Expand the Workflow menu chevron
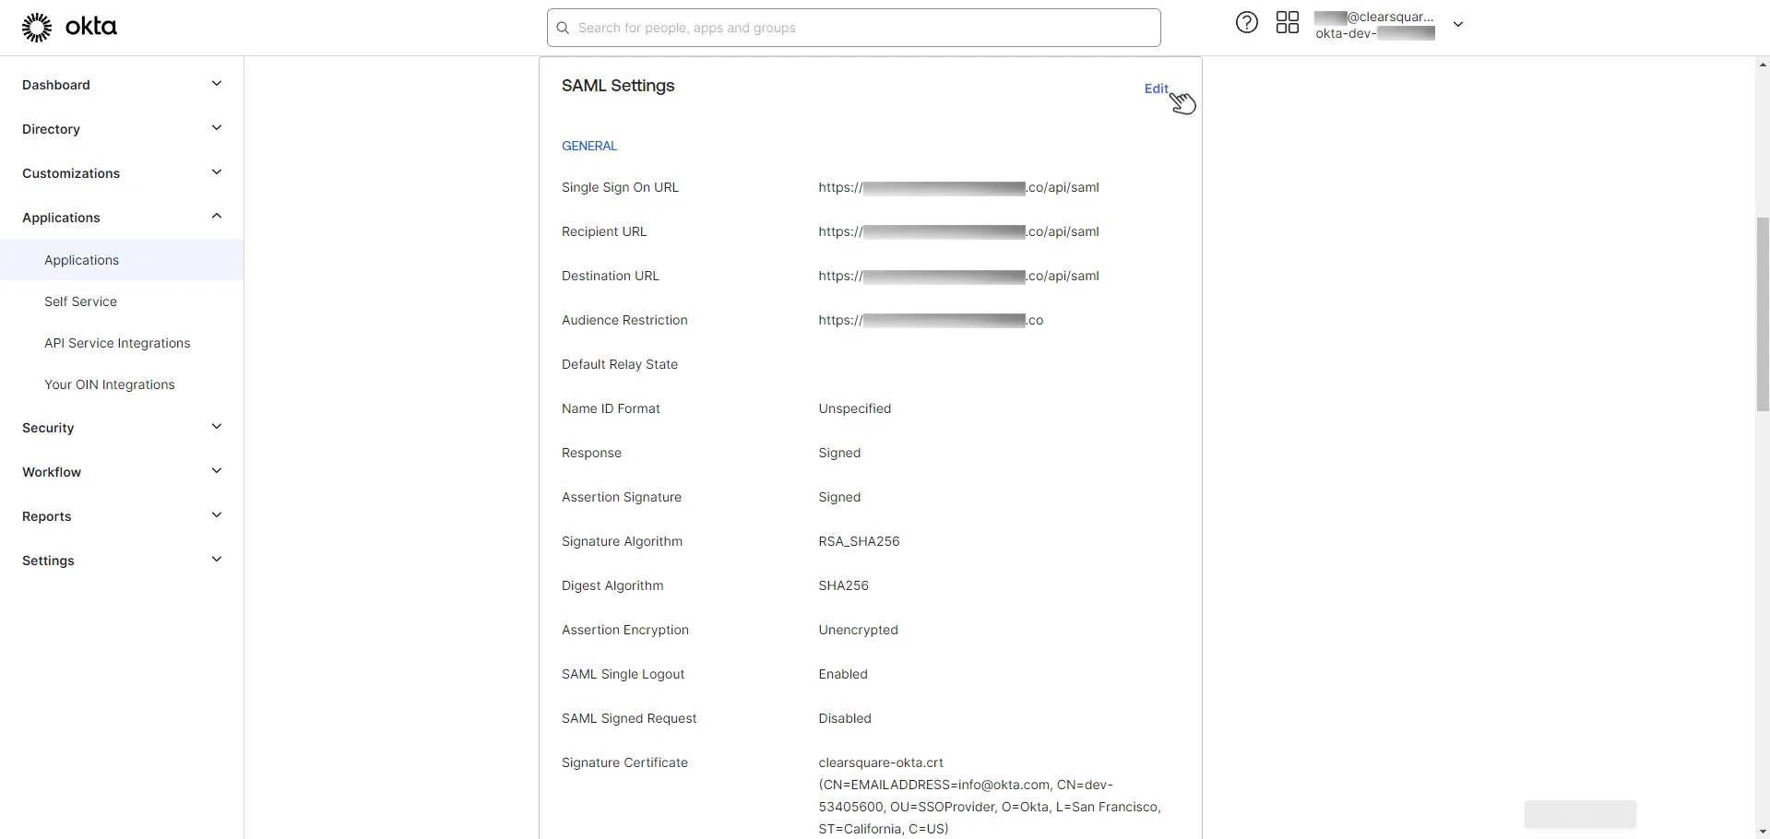Screen dimensions: 1770x839 point(217,471)
